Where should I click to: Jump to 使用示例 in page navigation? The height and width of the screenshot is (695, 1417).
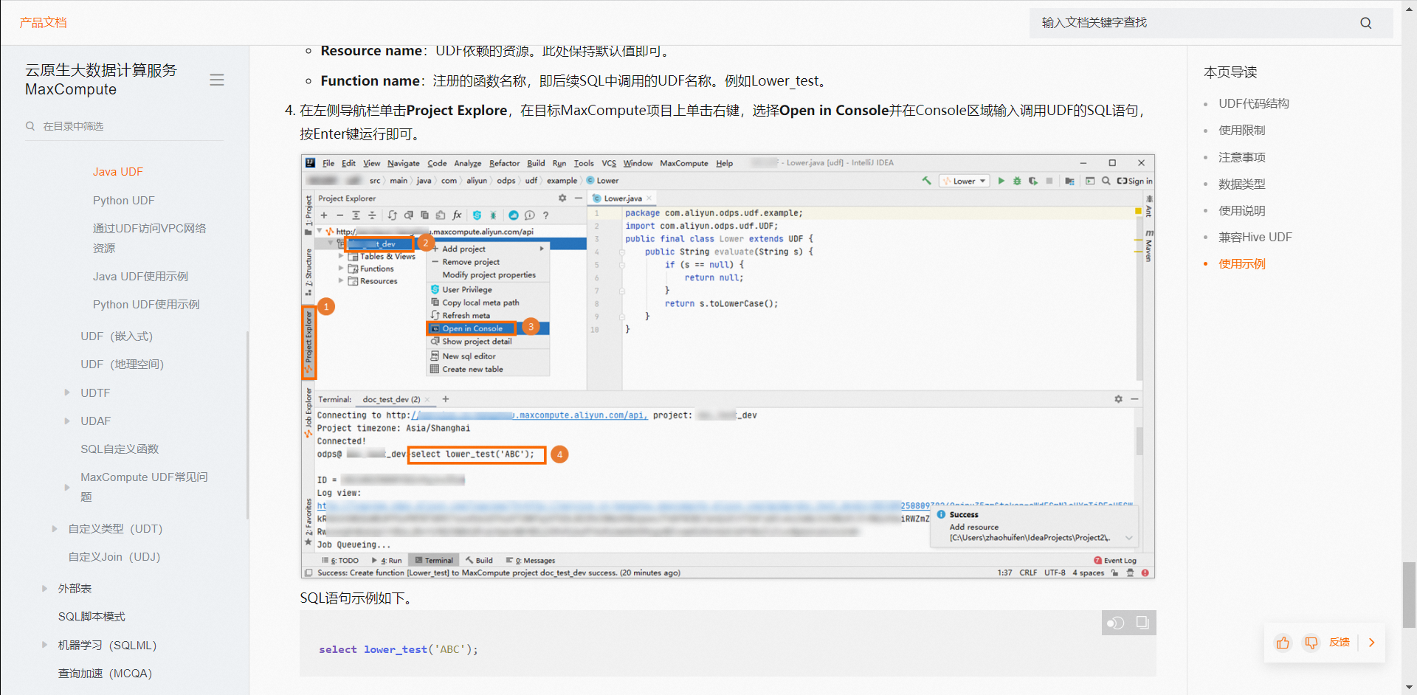click(1242, 263)
